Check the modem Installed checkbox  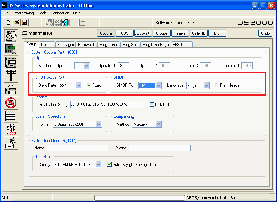[152, 105]
